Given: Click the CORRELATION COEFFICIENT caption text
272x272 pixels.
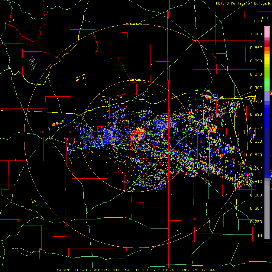Looking at the screenshot, I should 88,270.
